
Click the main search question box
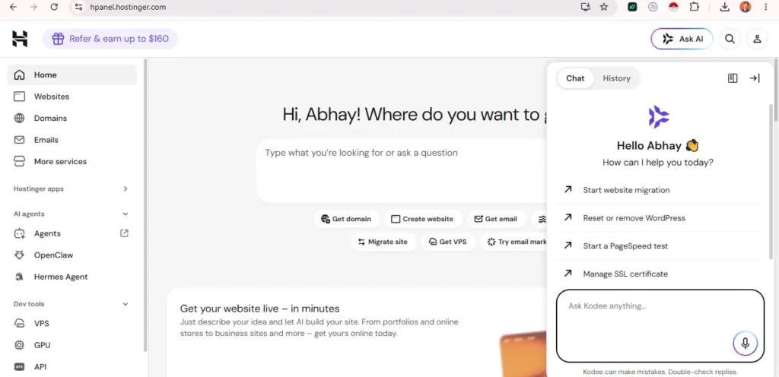[402, 171]
